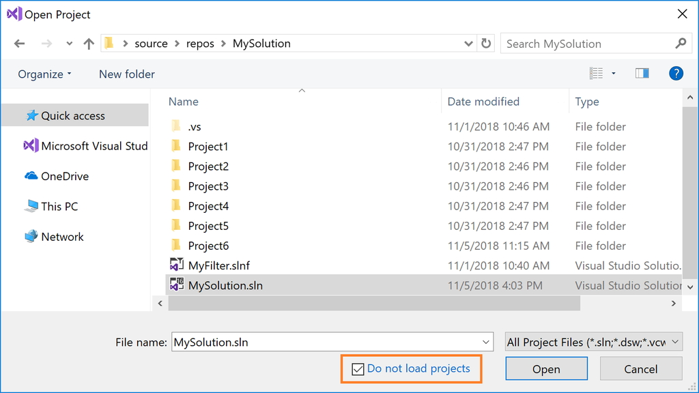The width and height of the screenshot is (699, 393).
Task: Expand the Organize menu
Action: point(44,74)
